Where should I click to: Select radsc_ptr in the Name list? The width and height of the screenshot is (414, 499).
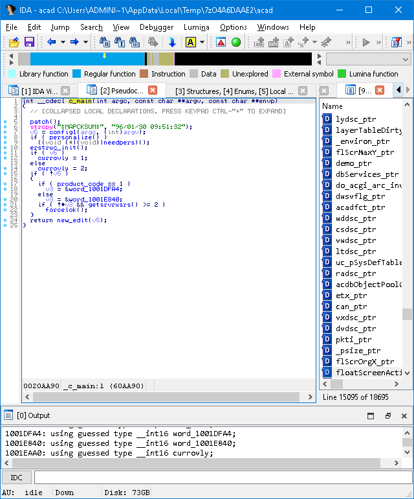point(356,273)
